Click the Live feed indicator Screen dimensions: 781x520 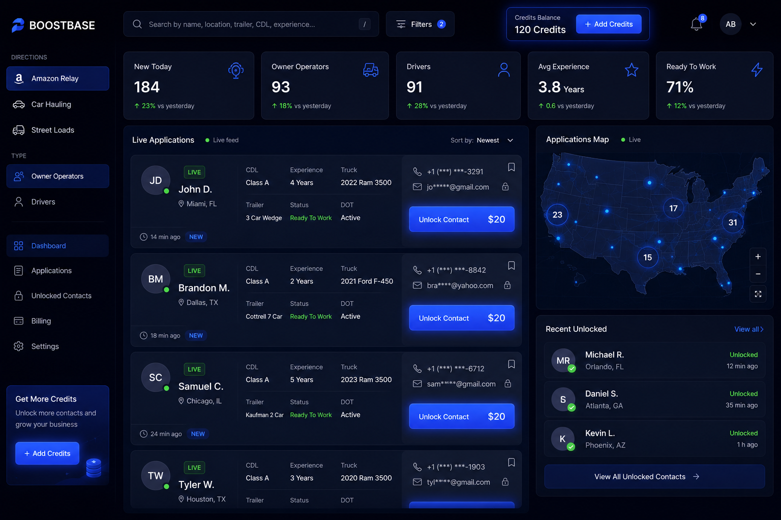pos(222,140)
